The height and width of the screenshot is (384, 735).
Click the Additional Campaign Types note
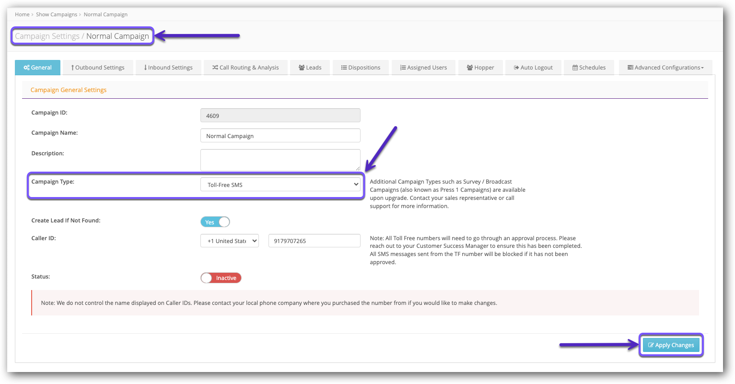[x=448, y=194]
